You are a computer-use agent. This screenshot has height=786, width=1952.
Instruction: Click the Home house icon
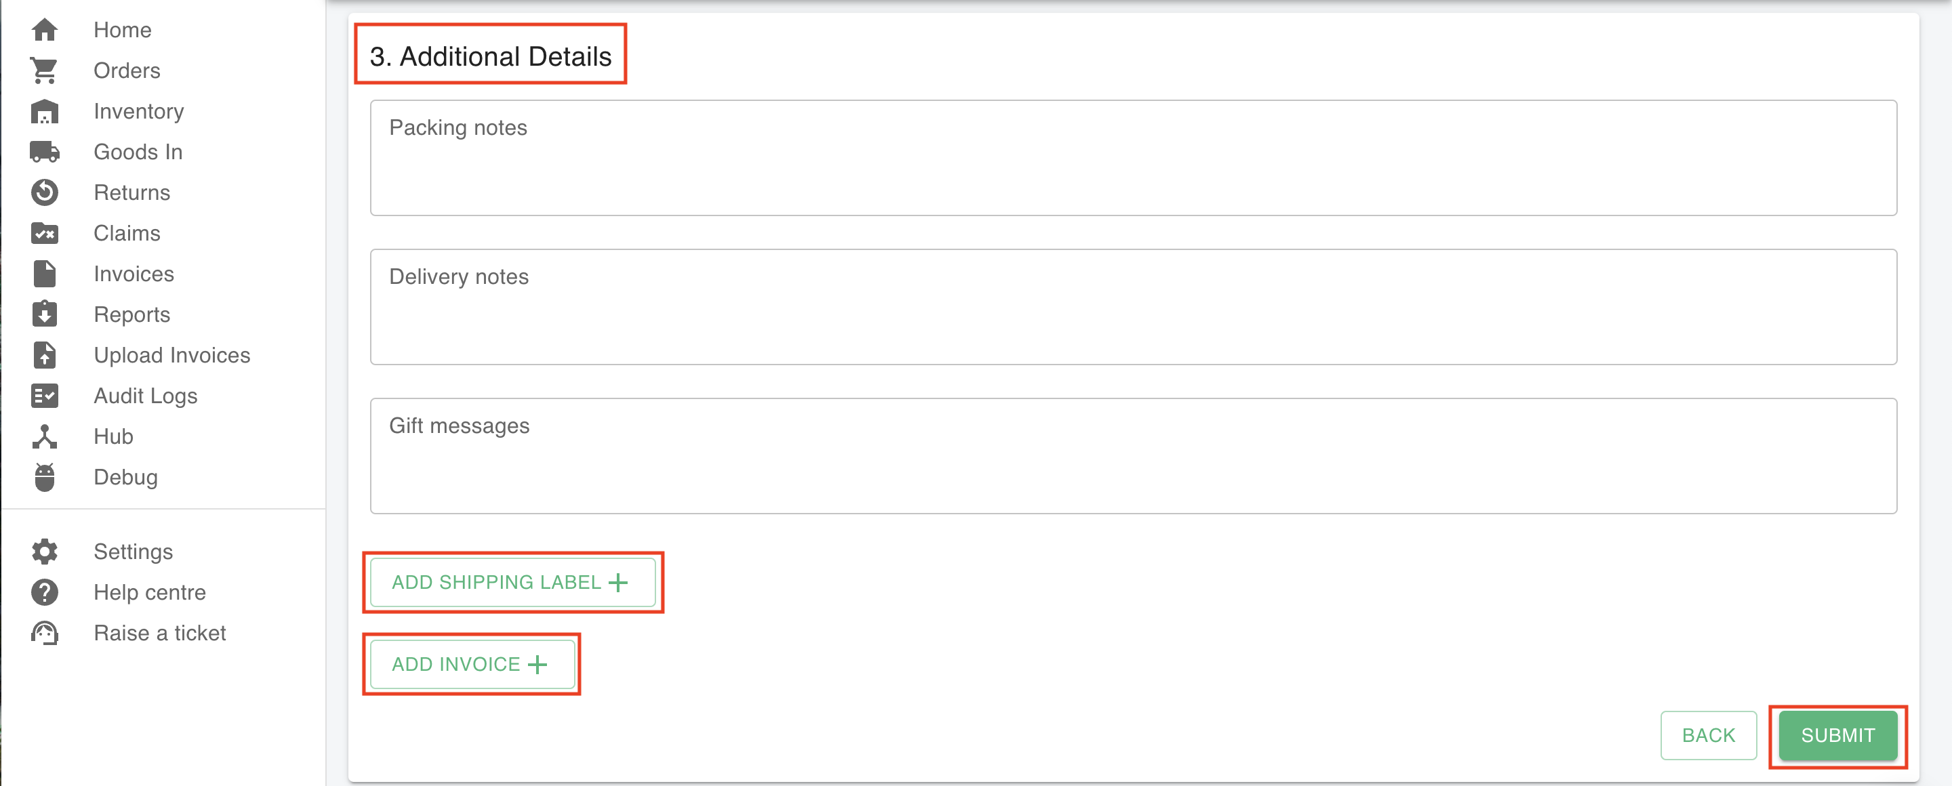[x=45, y=30]
